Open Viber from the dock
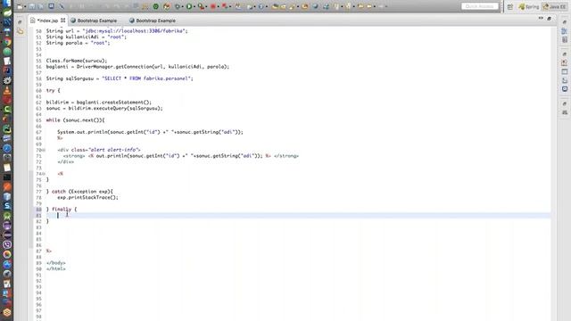 tap(7, 244)
